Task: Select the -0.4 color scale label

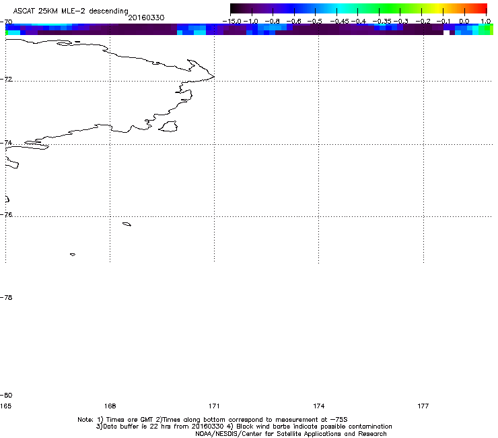Action: [x=359, y=22]
